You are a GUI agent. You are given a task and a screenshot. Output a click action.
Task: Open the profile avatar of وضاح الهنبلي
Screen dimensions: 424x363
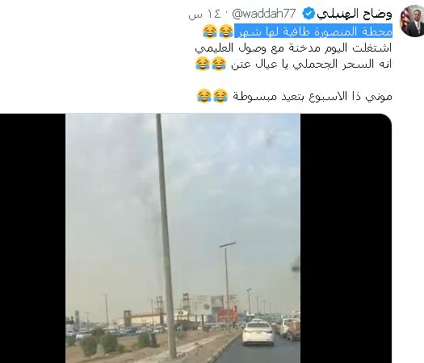tap(412, 21)
